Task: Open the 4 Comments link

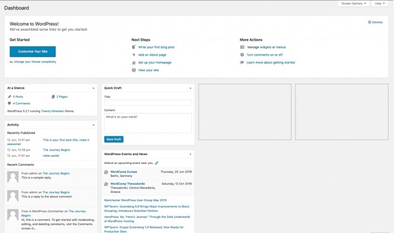Action: coord(21,103)
